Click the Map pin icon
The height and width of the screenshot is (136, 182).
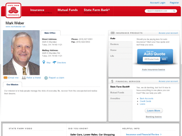point(44,62)
